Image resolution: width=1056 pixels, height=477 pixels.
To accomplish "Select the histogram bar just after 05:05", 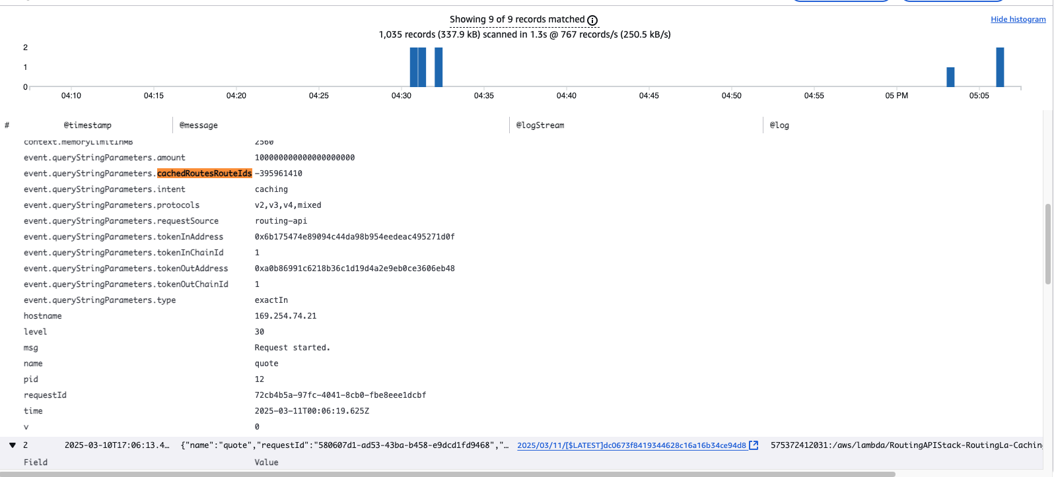I will (1000, 67).
